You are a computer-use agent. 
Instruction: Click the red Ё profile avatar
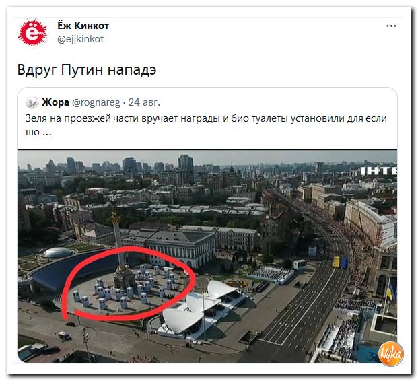32,32
